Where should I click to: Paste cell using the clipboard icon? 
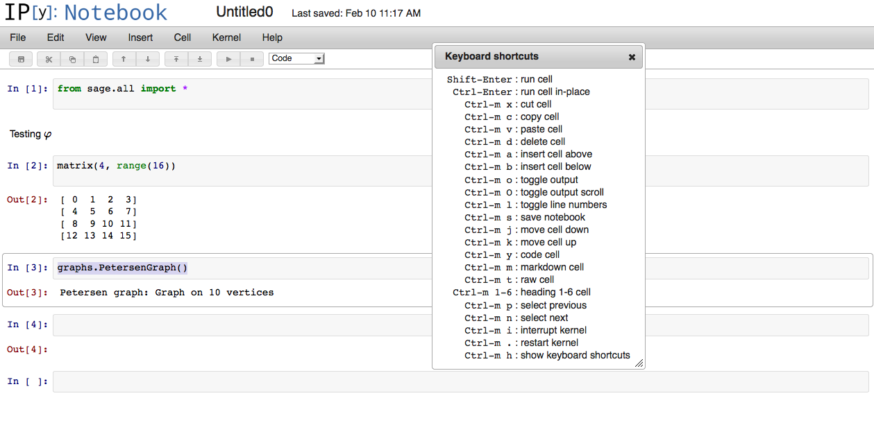[96, 59]
